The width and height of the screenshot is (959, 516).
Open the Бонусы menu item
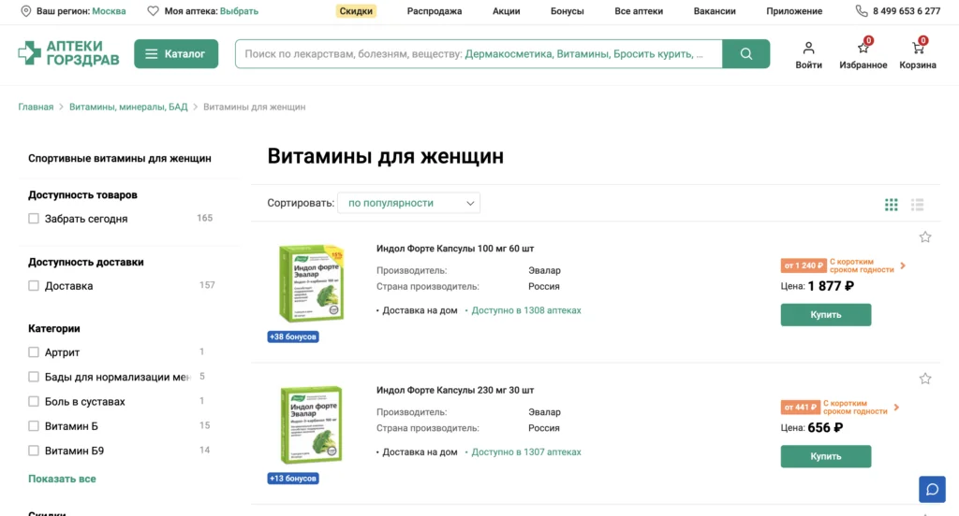(x=567, y=11)
